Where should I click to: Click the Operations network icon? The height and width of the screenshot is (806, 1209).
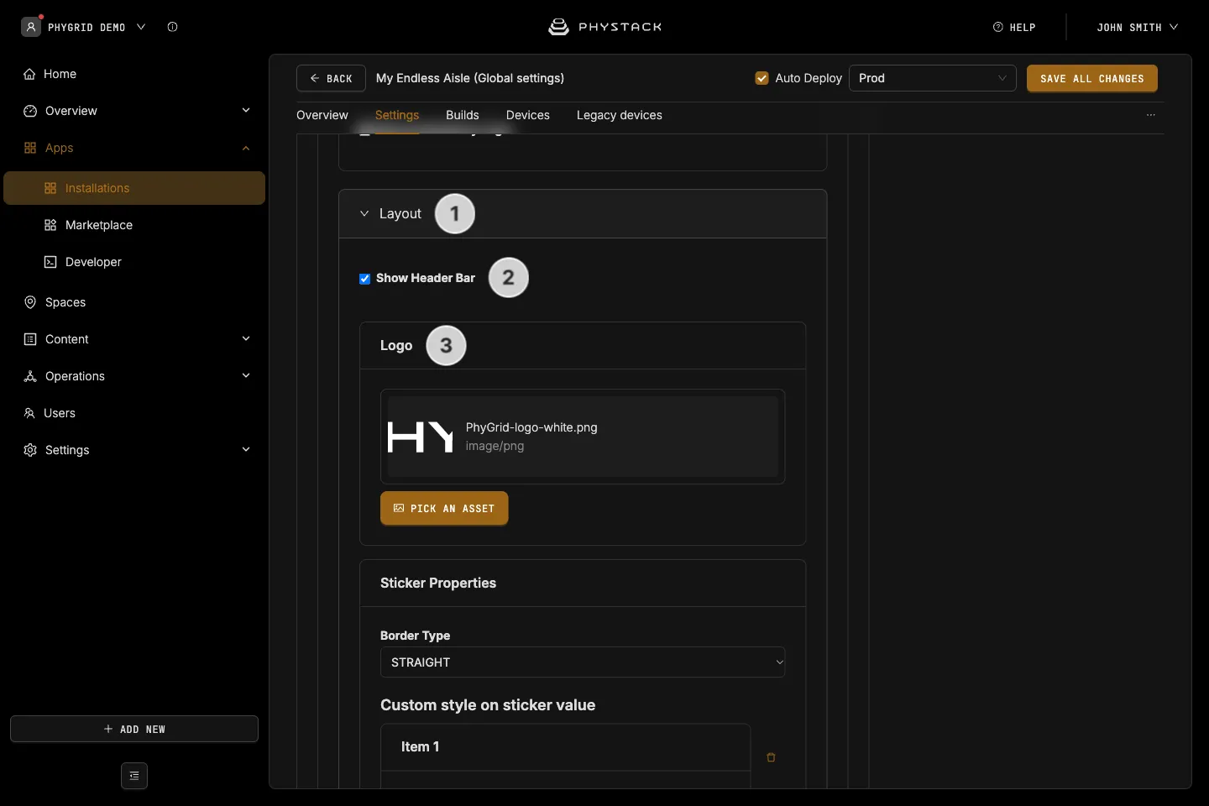point(30,376)
